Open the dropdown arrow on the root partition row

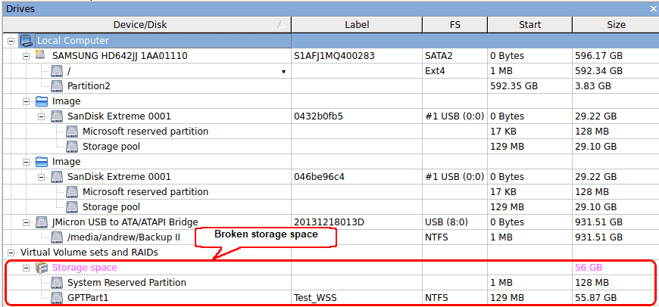click(x=284, y=72)
